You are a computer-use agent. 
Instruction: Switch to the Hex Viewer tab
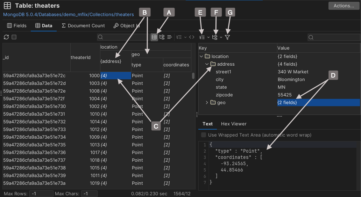[234, 124]
